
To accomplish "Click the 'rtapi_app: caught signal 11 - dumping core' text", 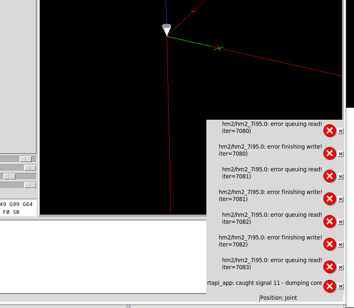I will coord(265,283).
